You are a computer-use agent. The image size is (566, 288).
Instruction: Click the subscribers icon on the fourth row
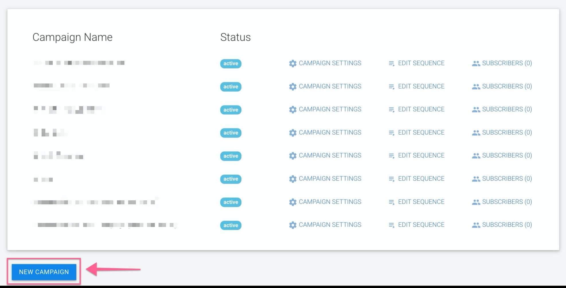[476, 133]
